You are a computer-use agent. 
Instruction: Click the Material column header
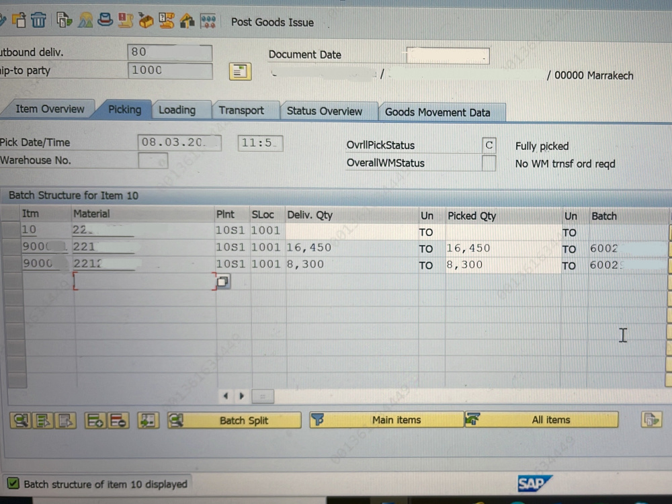(x=142, y=214)
